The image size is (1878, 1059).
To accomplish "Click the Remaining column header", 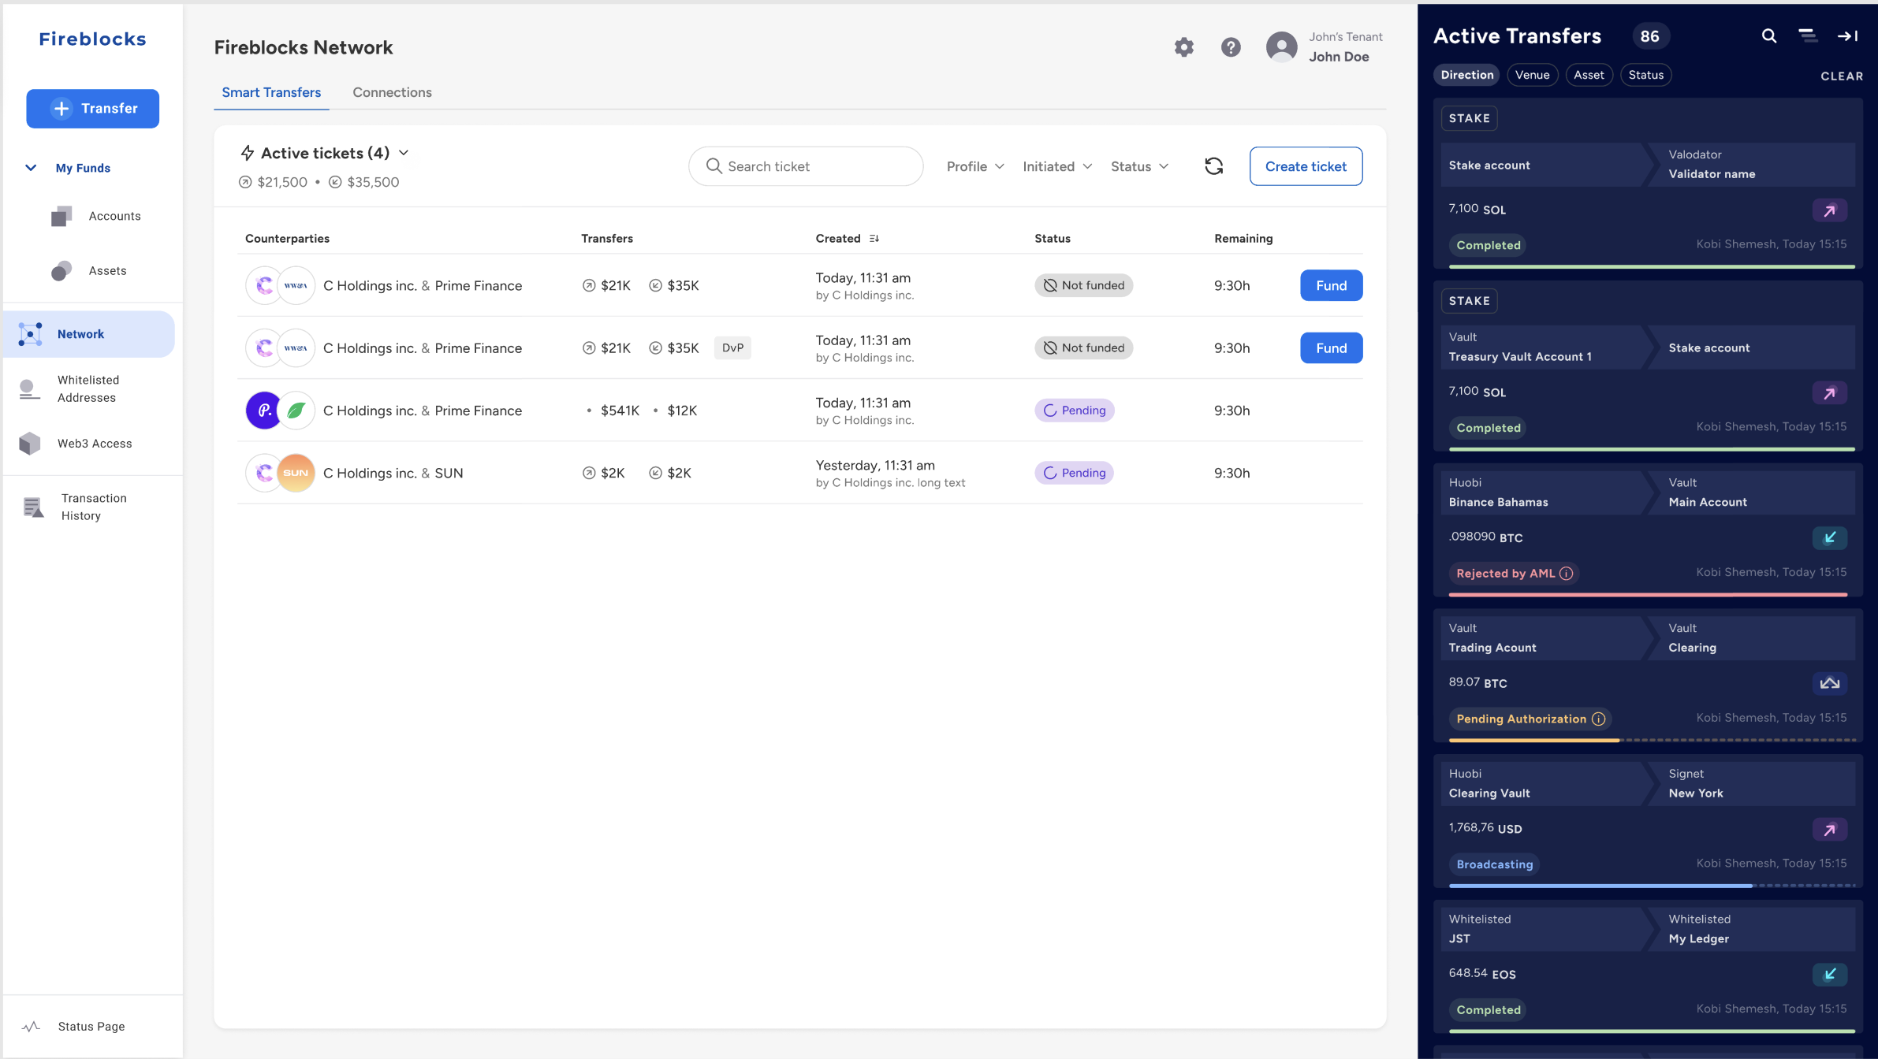I will click(x=1243, y=239).
